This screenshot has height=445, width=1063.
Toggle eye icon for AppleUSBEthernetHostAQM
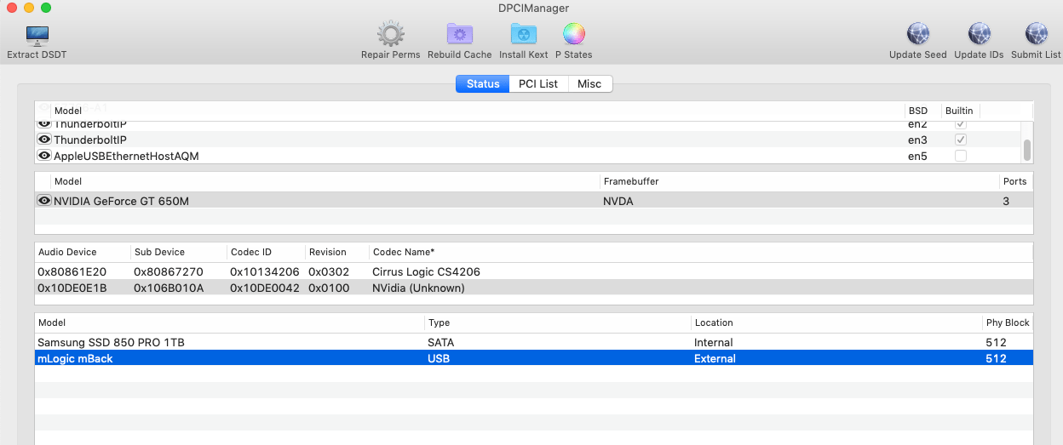44,156
